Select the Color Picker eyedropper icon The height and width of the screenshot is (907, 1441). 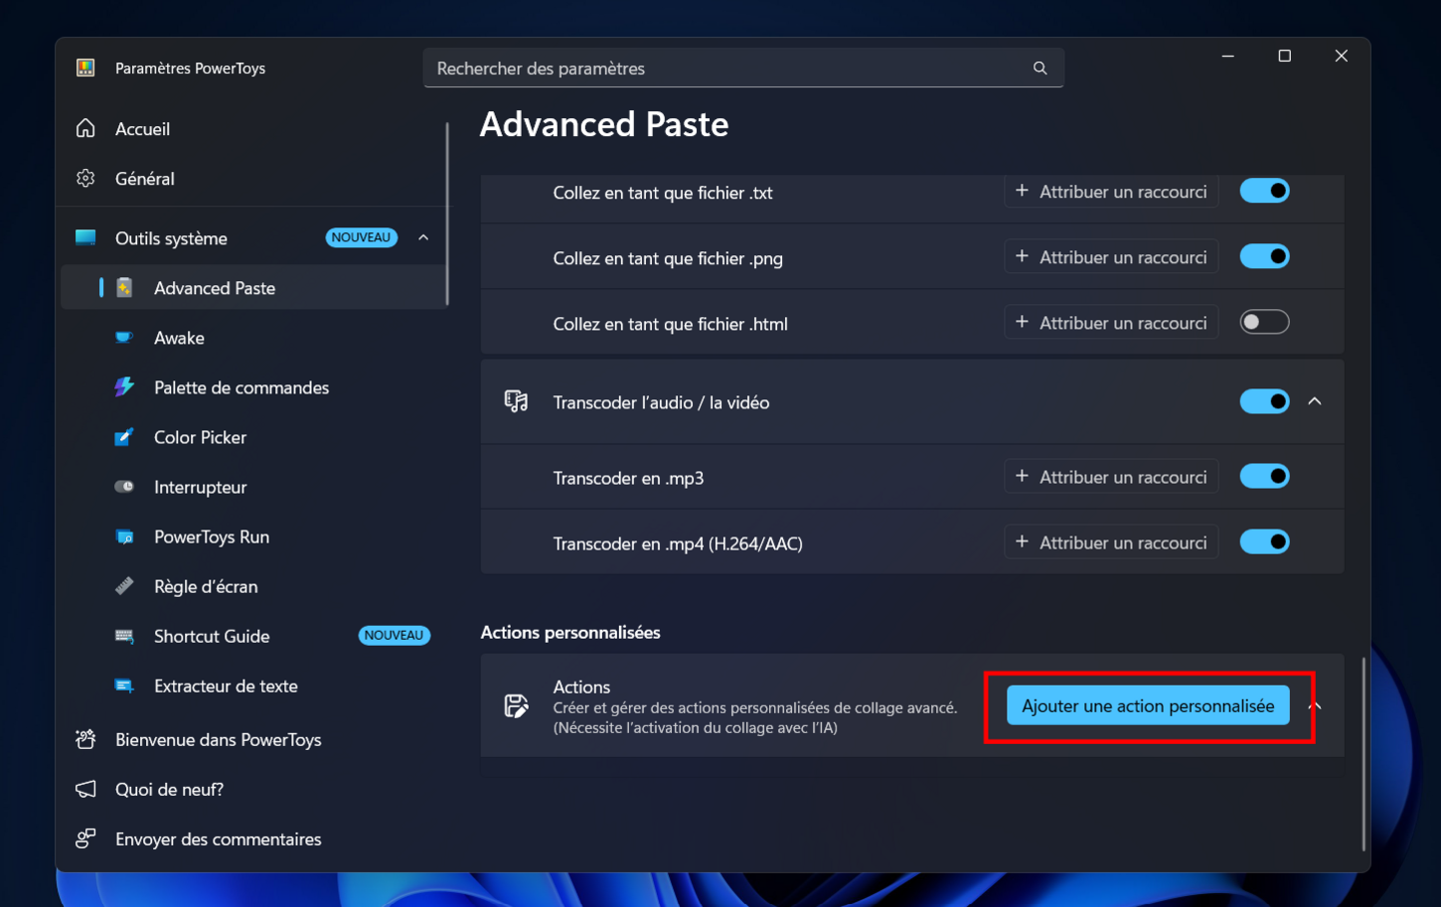pos(124,437)
